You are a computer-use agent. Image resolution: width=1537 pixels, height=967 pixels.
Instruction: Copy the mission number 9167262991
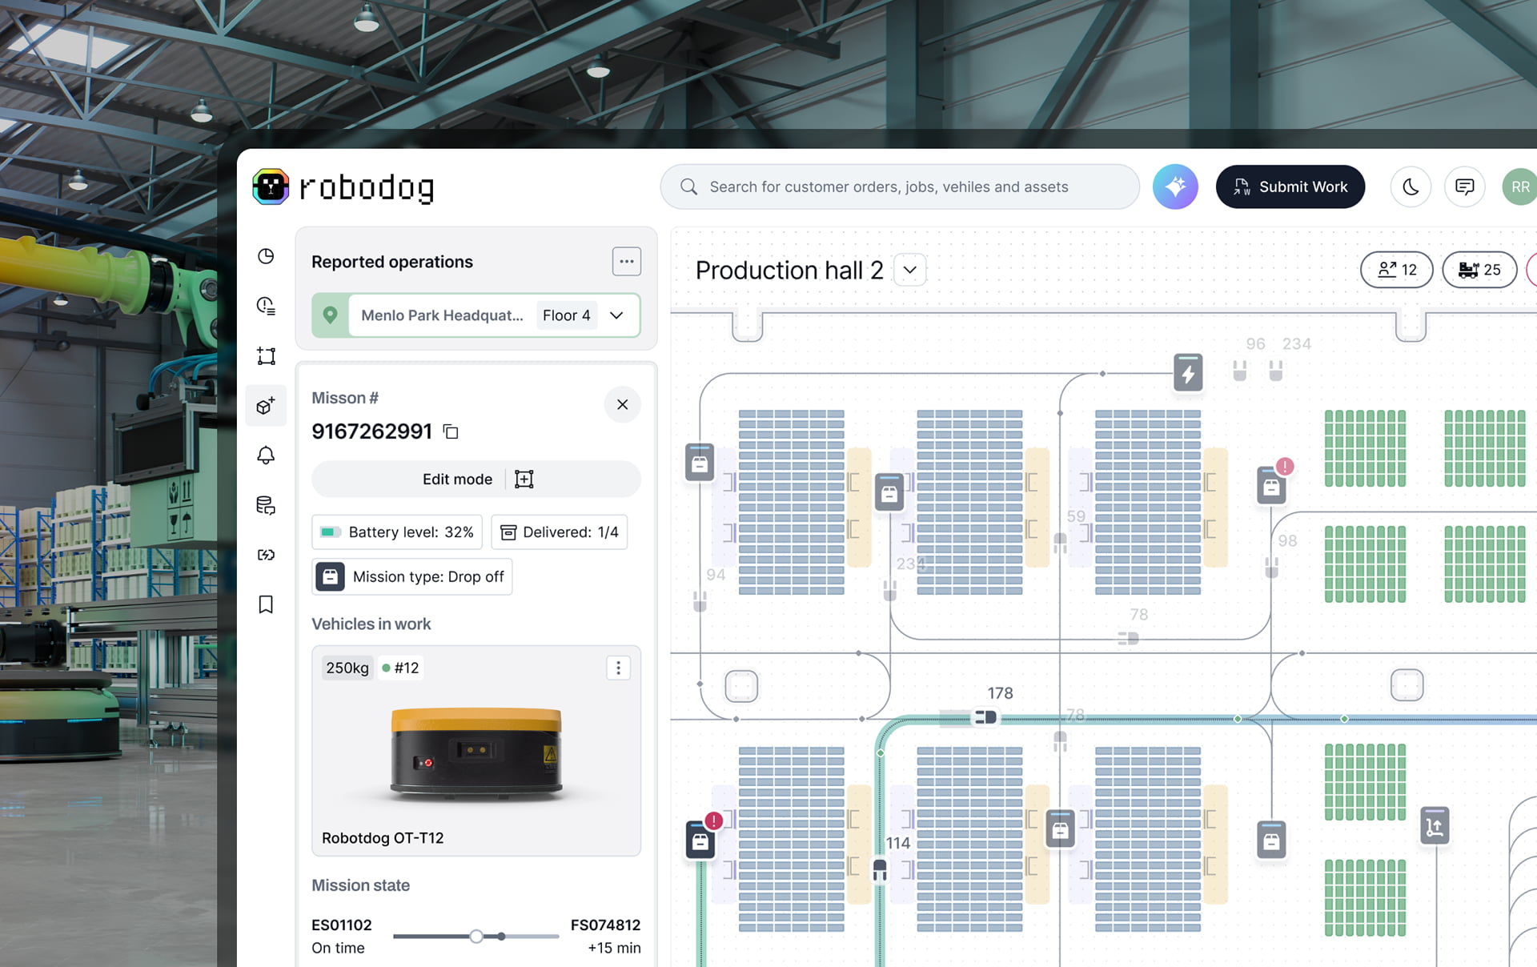click(450, 431)
